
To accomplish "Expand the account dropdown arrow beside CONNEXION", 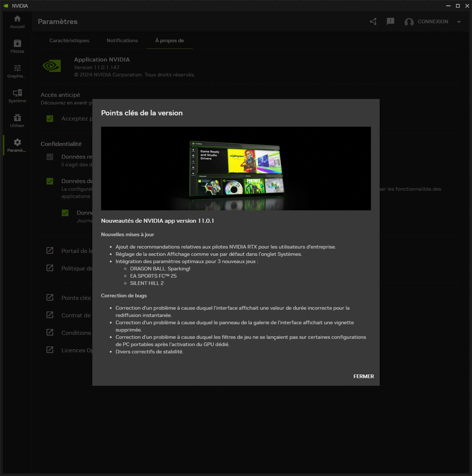I will [459, 22].
